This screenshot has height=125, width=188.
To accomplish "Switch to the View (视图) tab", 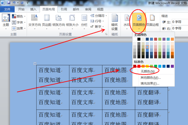I will coord(100,9).
